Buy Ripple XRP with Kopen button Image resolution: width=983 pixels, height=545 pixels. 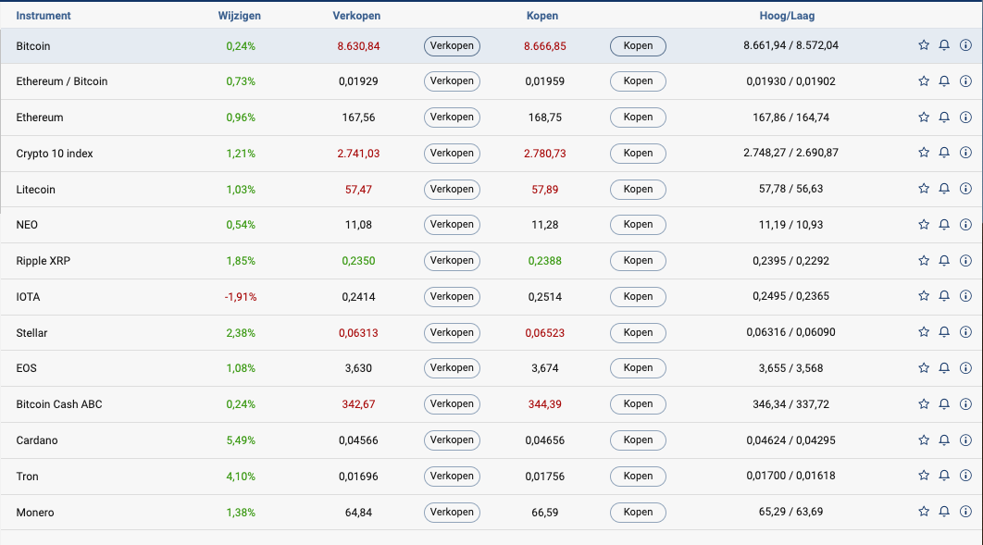[638, 261]
